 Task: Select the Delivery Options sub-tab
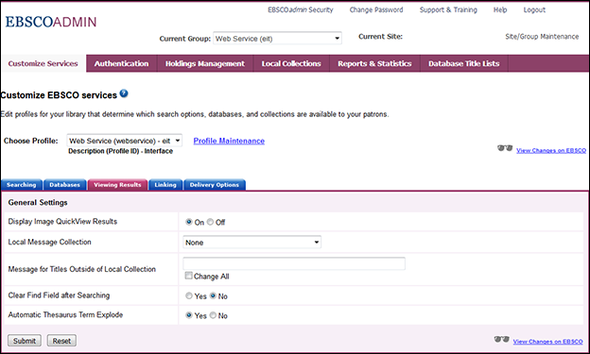[215, 185]
